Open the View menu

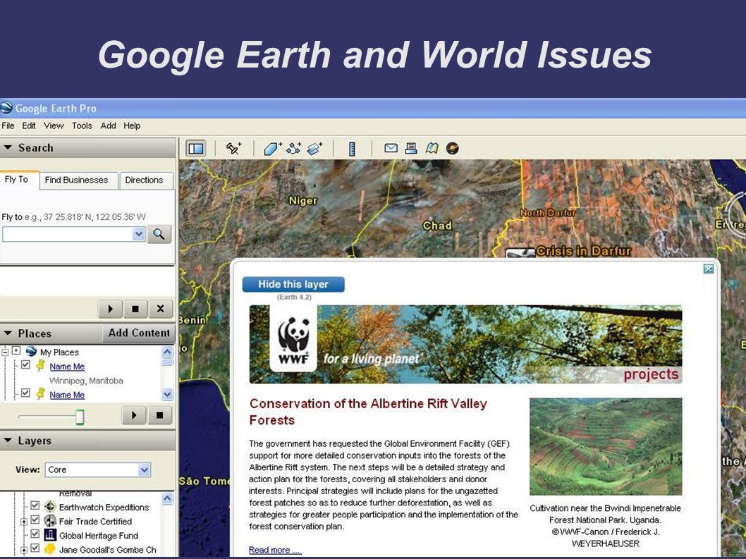click(54, 125)
